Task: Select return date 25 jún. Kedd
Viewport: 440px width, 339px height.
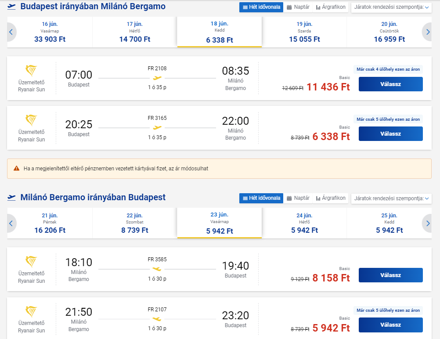Action: (389, 224)
